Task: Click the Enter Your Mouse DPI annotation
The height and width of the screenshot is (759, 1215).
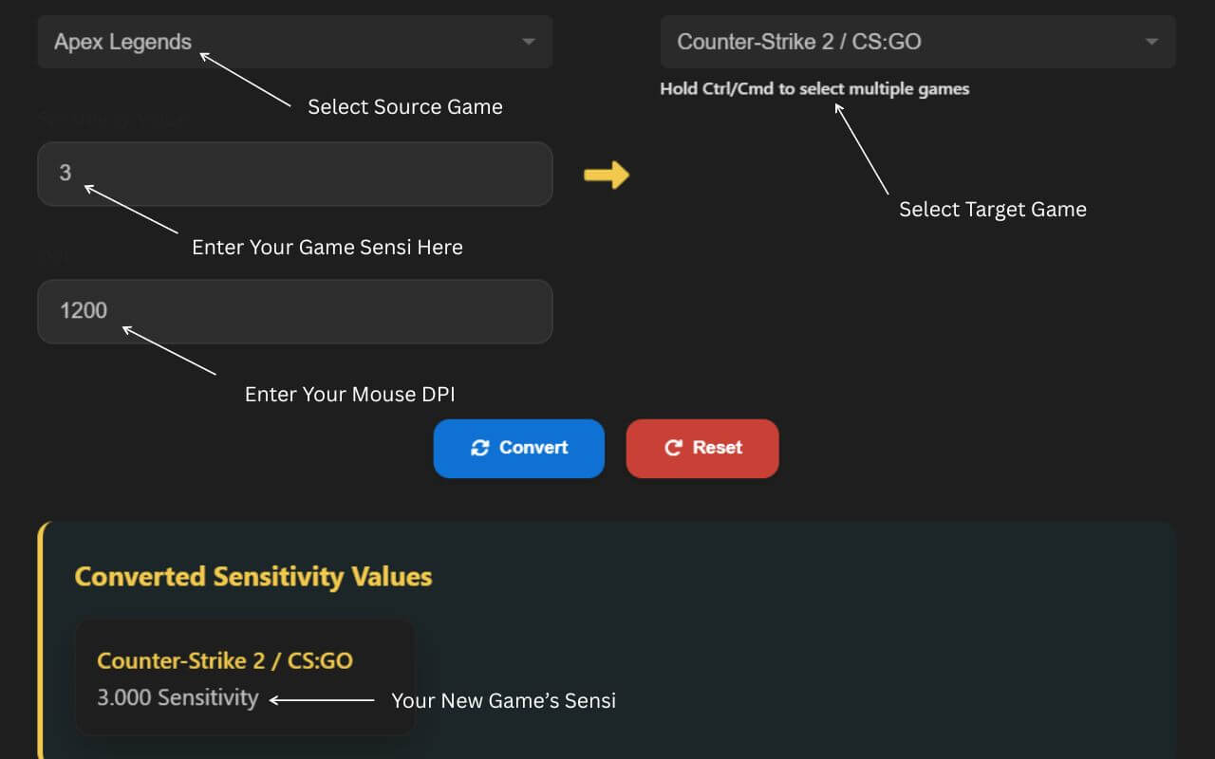Action: click(349, 394)
